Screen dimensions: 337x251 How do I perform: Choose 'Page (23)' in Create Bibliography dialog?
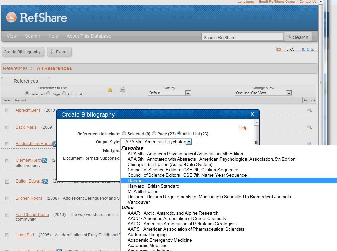[154, 134]
